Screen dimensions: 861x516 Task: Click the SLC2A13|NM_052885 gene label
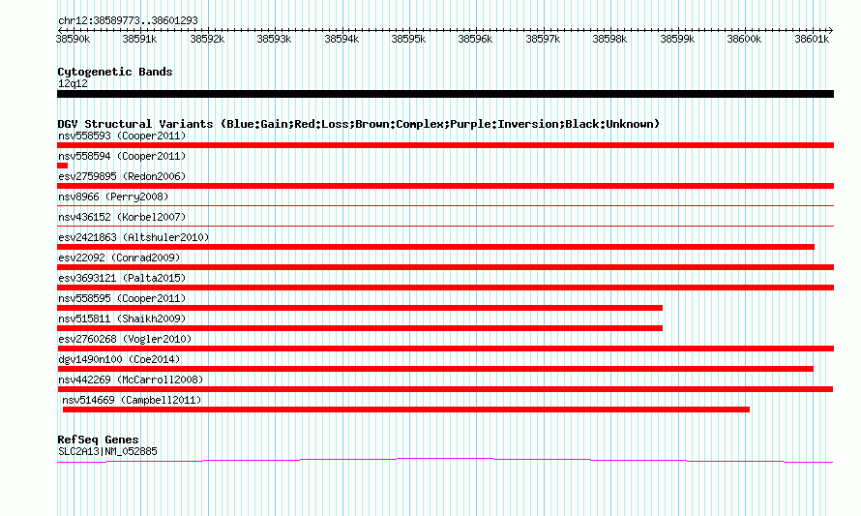(x=107, y=452)
